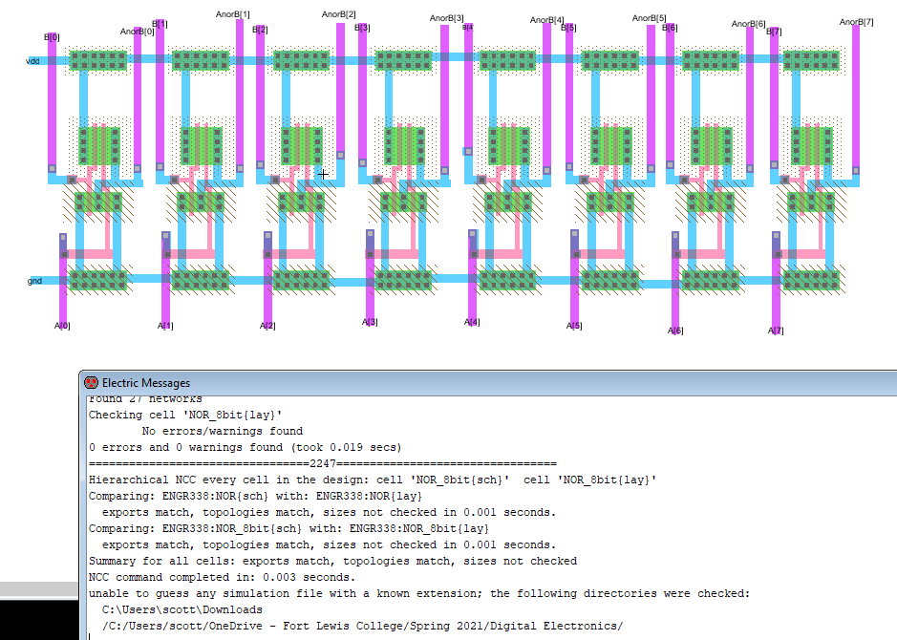Click the "Hierarchical NCC every cell" message line
The width and height of the screenshot is (897, 640).
(373, 480)
